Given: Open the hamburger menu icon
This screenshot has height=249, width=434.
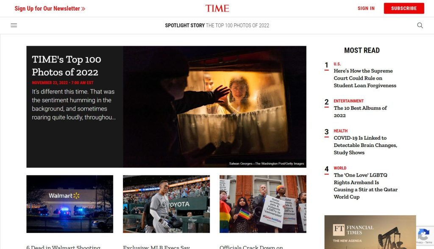Looking at the screenshot, I should 14,25.
